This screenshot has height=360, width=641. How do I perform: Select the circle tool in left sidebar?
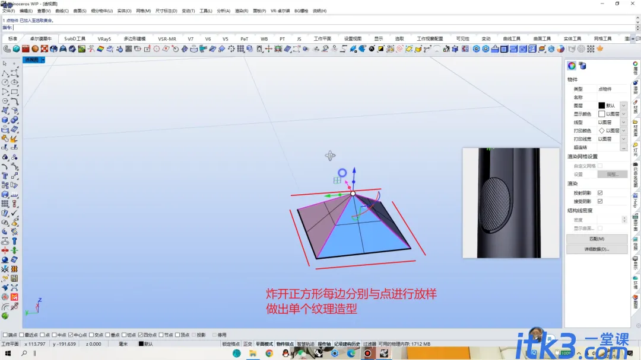coord(5,82)
